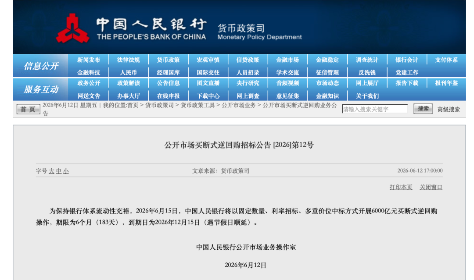Go to 办事大厅 page
The height and width of the screenshot is (280, 474).
(129, 96)
